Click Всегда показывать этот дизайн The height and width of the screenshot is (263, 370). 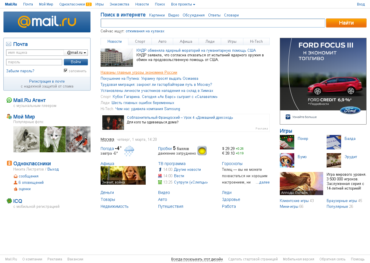[x=197, y=259]
